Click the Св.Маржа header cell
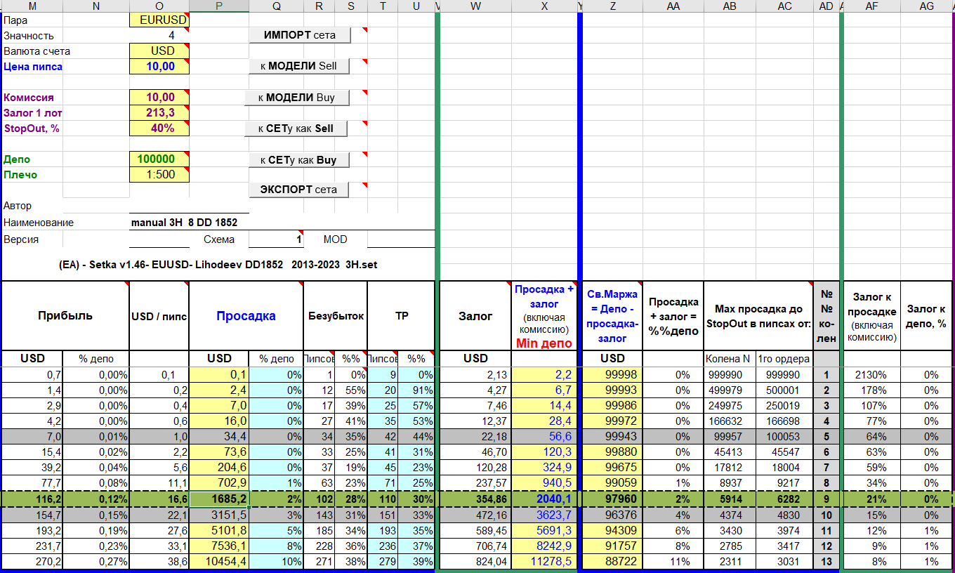 [x=612, y=316]
